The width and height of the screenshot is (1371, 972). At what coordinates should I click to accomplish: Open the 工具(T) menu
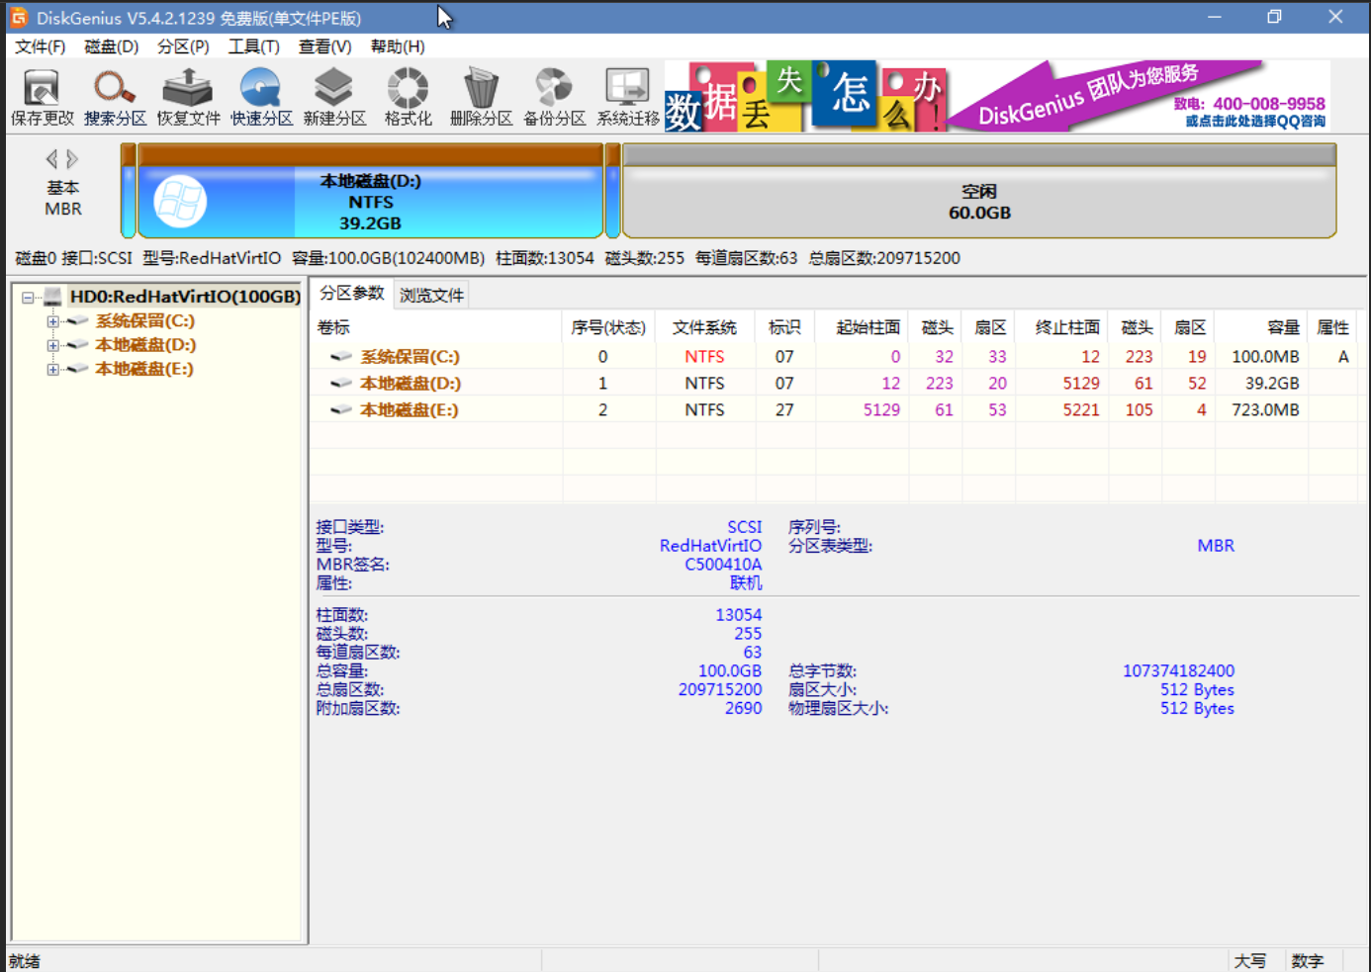[x=254, y=46]
